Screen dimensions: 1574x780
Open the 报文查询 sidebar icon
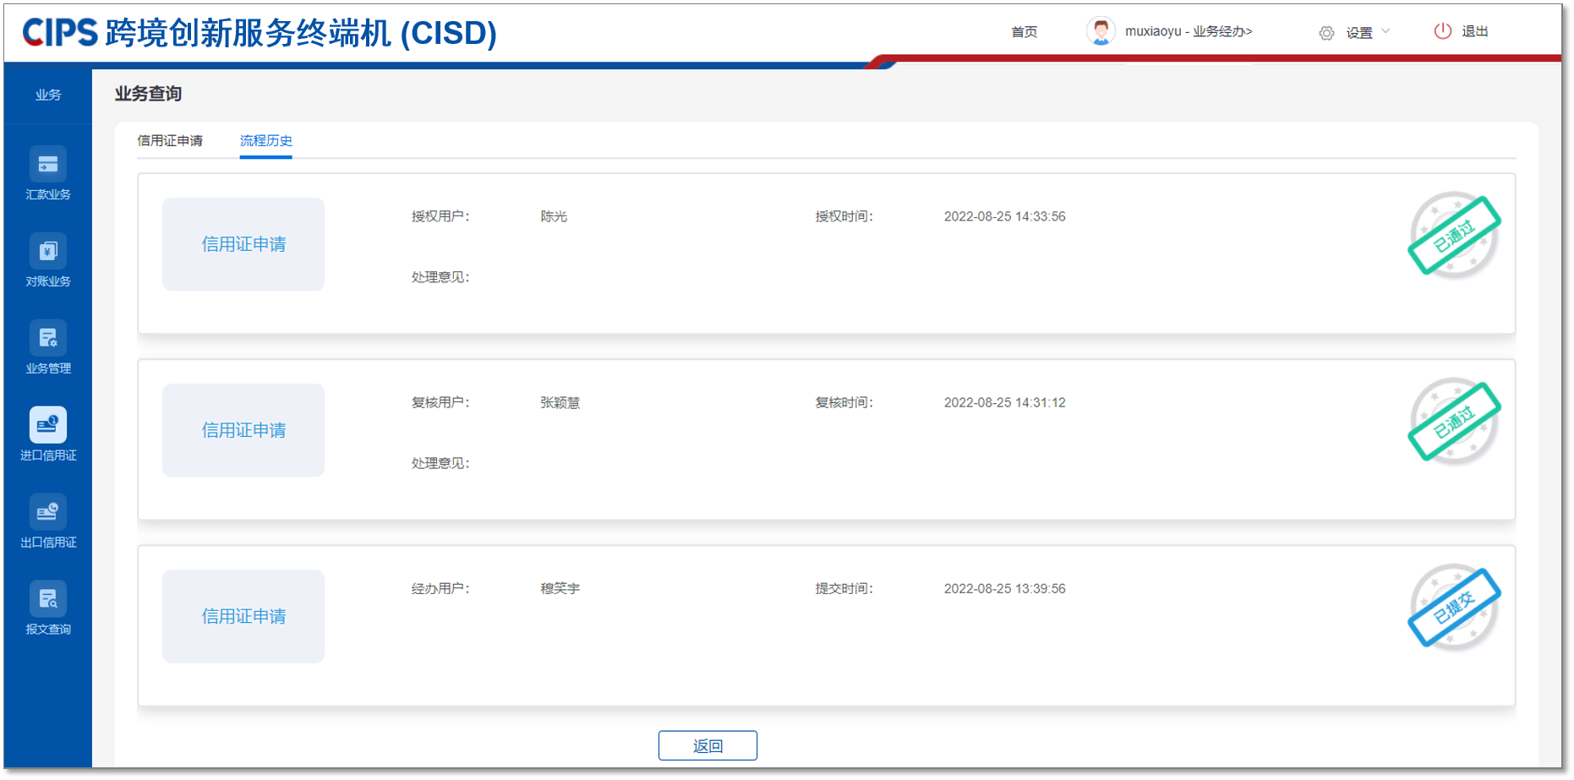(x=48, y=599)
